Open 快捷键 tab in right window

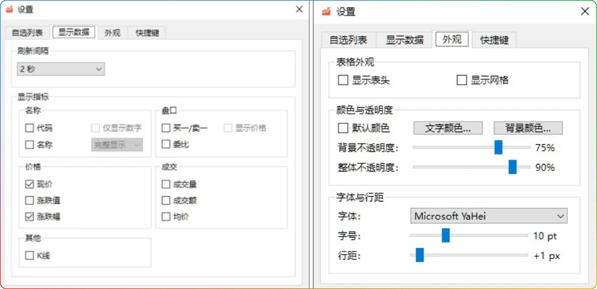[495, 40]
